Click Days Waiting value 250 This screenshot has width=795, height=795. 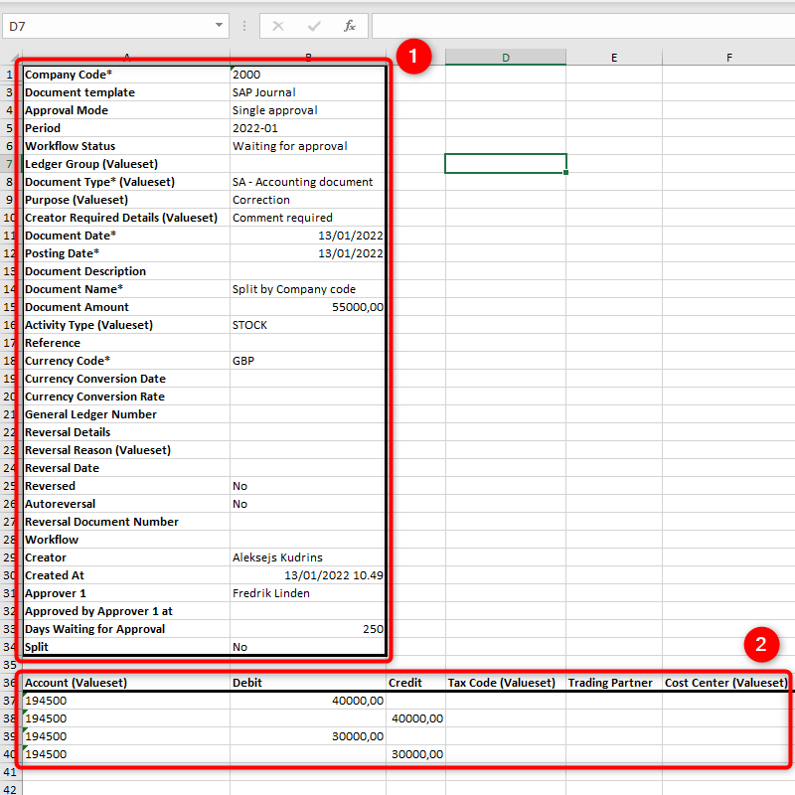tap(307, 629)
